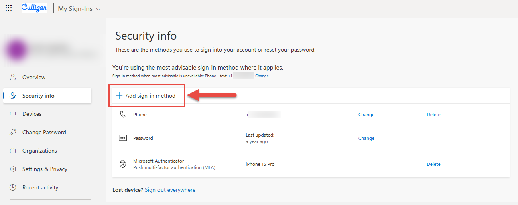Click the Sign out everywhere link
Image resolution: width=518 pixels, height=205 pixels.
pyautogui.click(x=170, y=190)
